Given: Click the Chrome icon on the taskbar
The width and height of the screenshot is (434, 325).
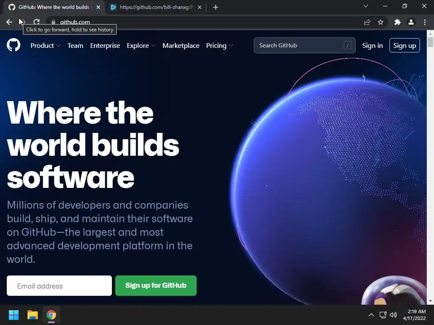Looking at the screenshot, I should [x=51, y=315].
